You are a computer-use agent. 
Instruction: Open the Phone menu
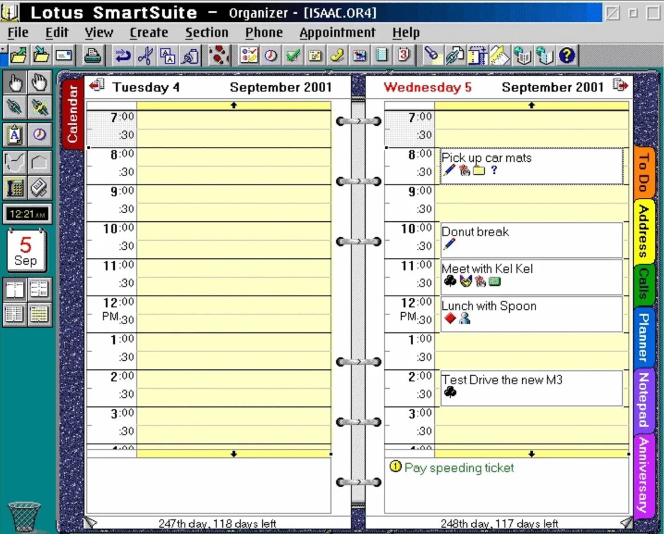point(264,33)
